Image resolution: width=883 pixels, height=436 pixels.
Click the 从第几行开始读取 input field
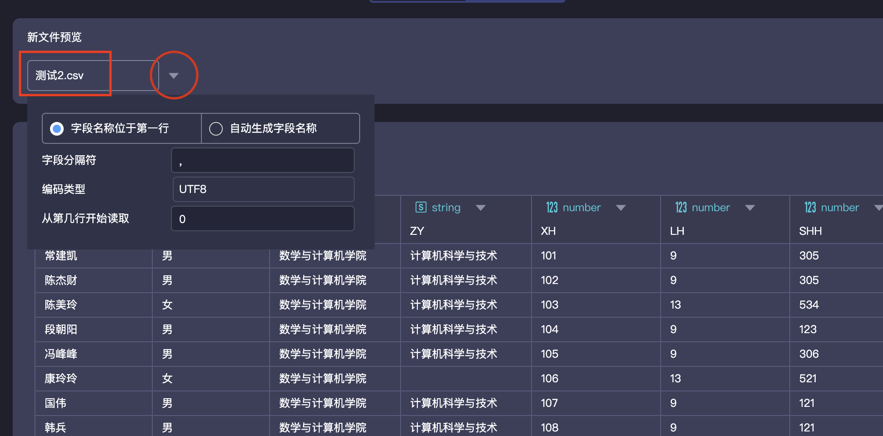[x=263, y=218]
